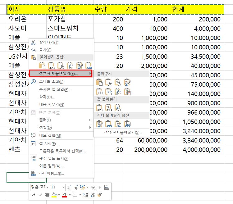Apply yellow fill color button
Image resolution: width=233 pixels, height=204 pixels.
tap(54, 195)
